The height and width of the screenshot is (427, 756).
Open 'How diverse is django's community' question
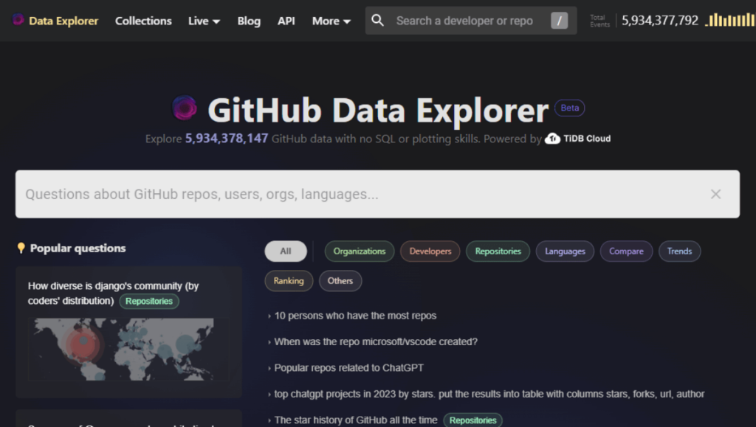pos(113,294)
